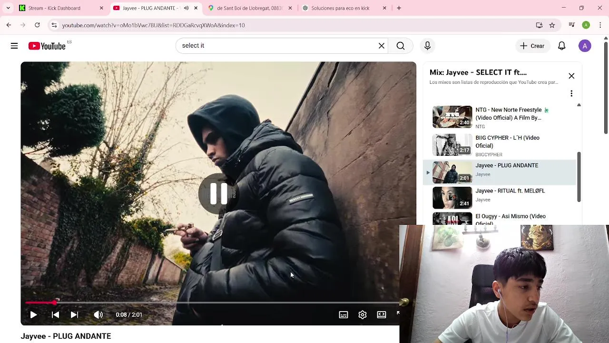This screenshot has height=343, width=609.
Task: Clear the search text with X
Action: [x=382, y=46]
